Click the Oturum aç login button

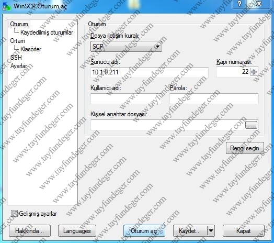pyautogui.click(x=144, y=231)
